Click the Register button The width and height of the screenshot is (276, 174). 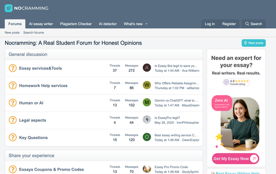[x=229, y=24]
